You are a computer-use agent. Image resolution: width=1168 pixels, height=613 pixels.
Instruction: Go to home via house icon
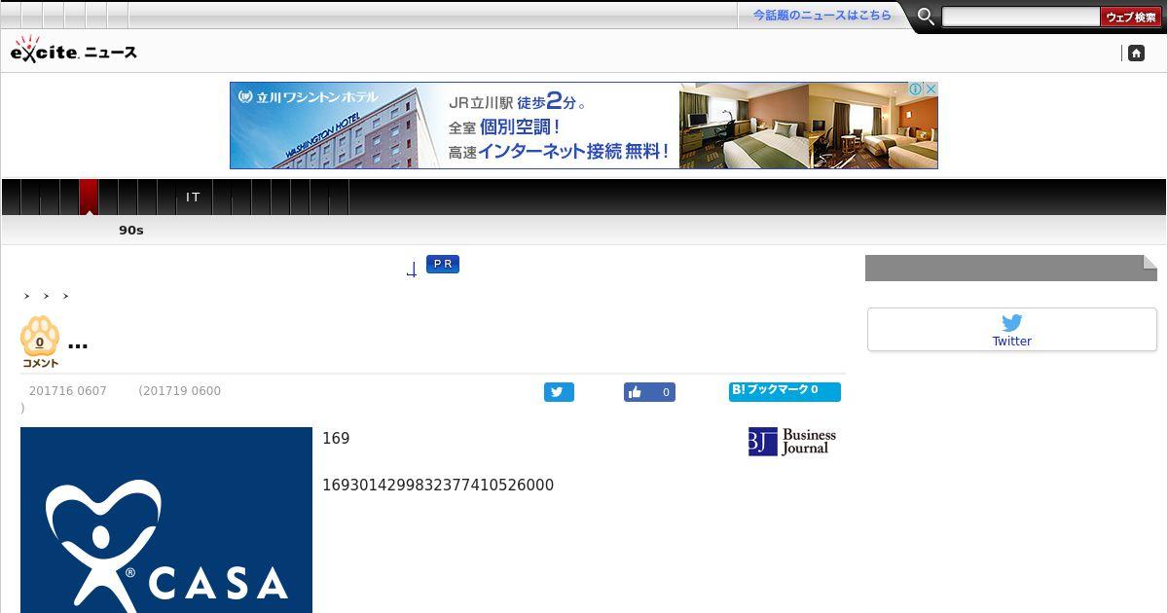(1136, 54)
